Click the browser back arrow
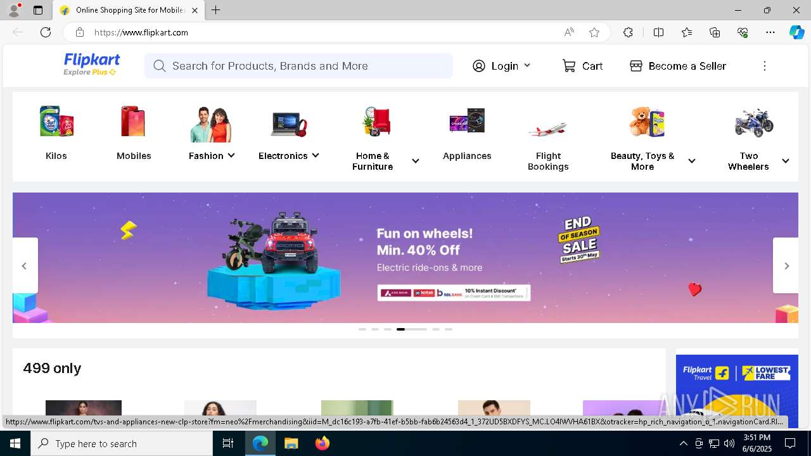The width and height of the screenshot is (811, 456). click(18, 32)
